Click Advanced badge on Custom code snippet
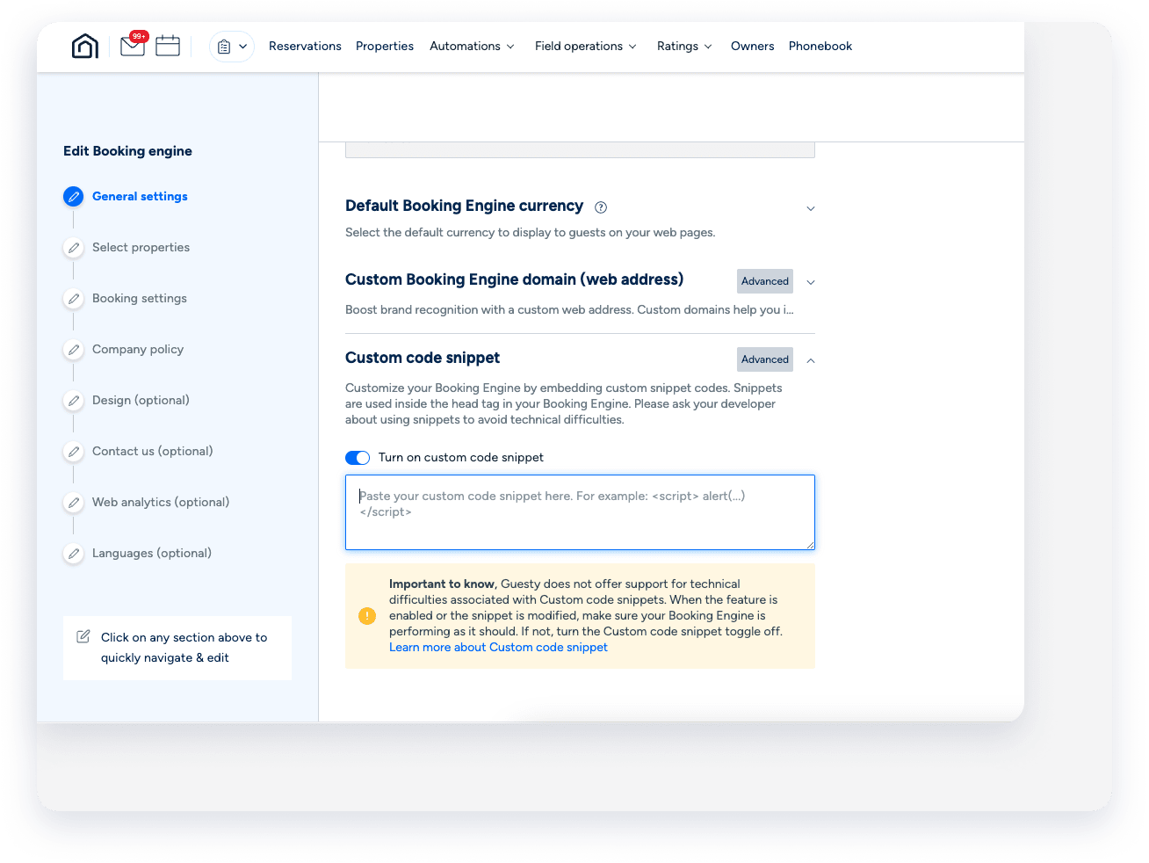This screenshot has width=1149, height=863. pos(765,359)
